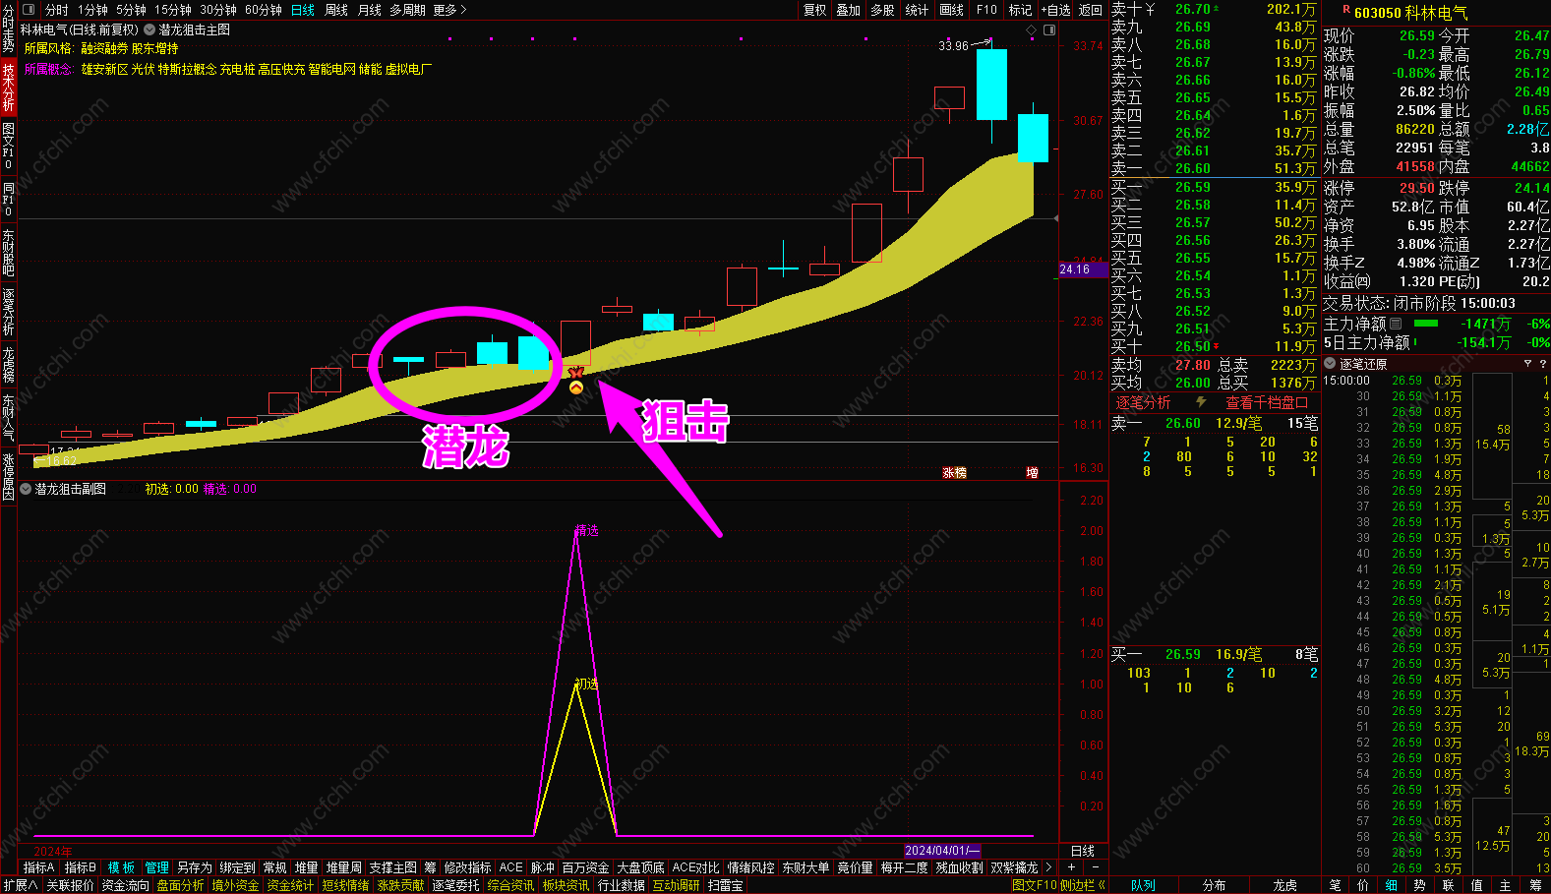Select the 1分钟 period
The image size is (1551, 894).
92,10
